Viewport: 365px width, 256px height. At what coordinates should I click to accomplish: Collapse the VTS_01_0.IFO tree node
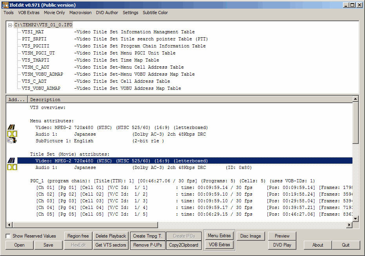click(10, 25)
